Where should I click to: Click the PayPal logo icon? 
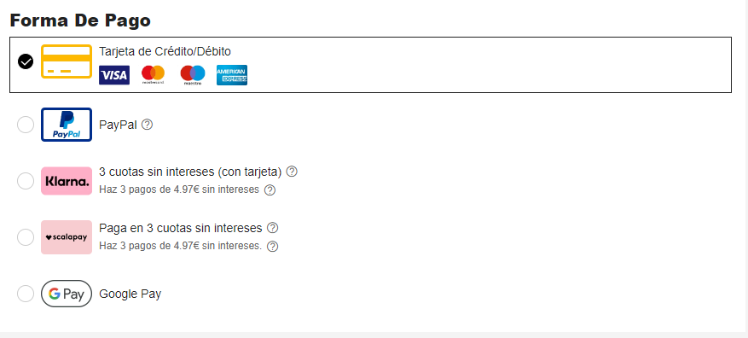67,125
